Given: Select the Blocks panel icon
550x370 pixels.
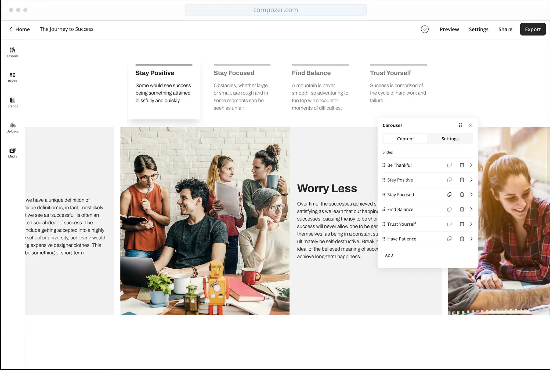Looking at the screenshot, I should point(12,77).
